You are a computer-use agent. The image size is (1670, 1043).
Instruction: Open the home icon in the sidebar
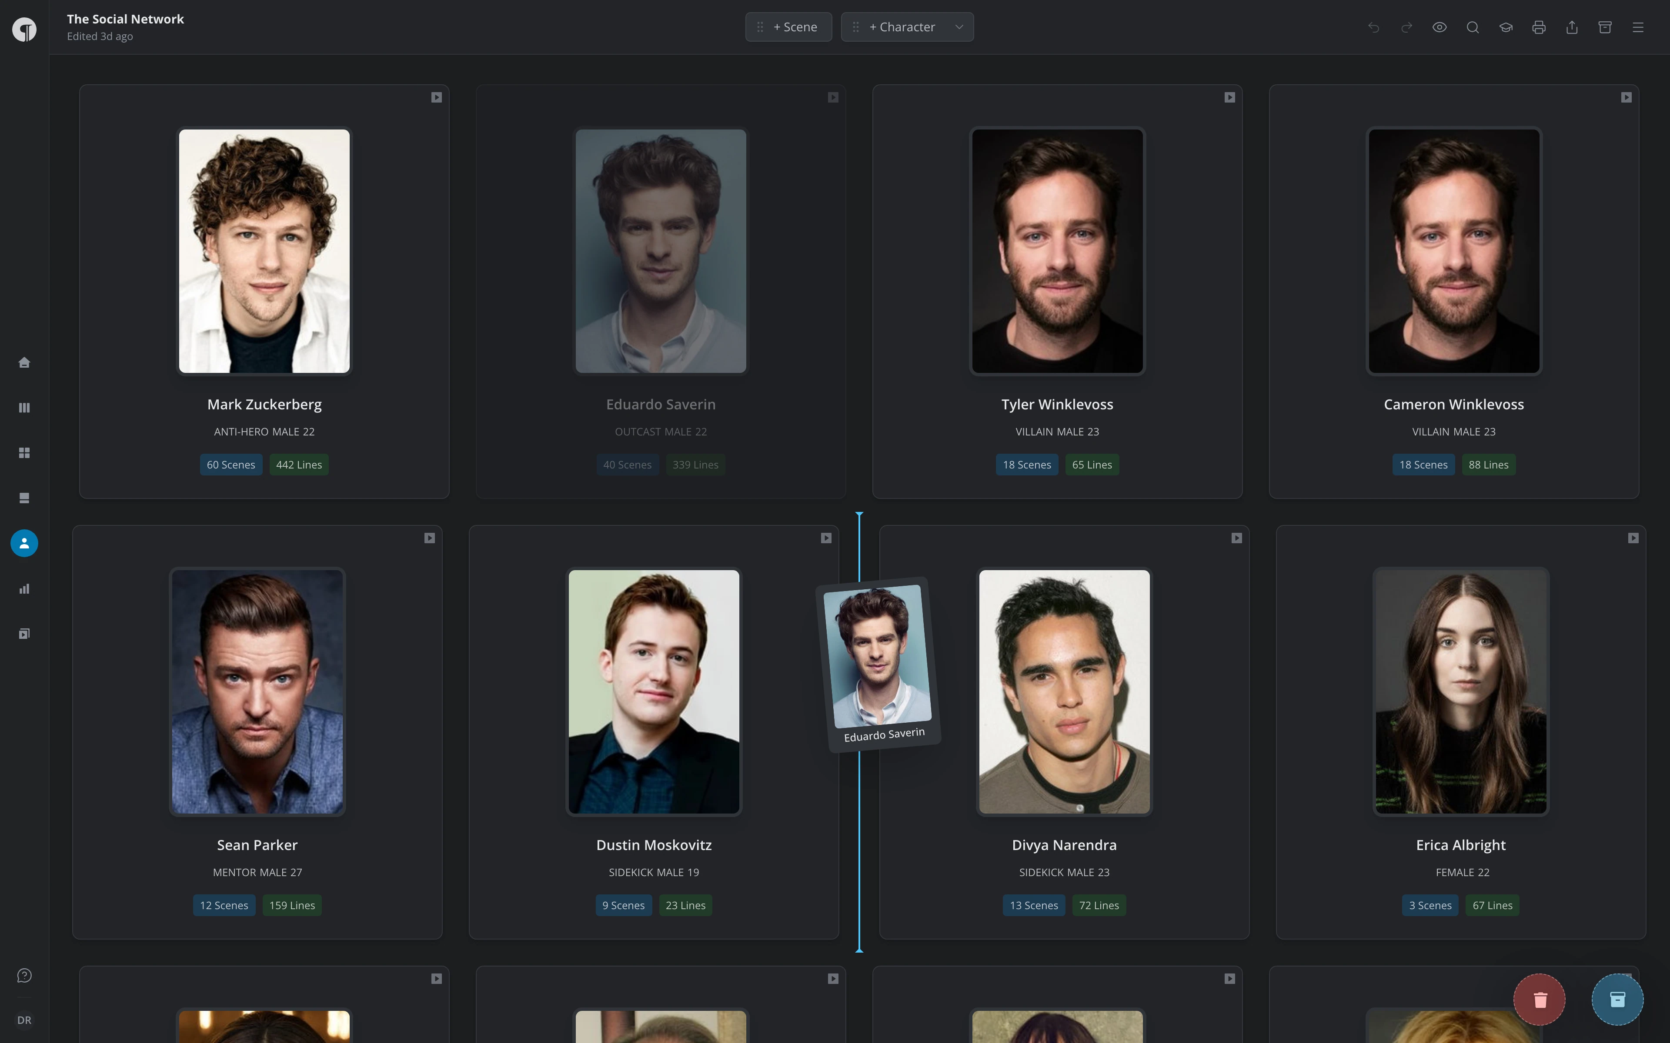24,362
